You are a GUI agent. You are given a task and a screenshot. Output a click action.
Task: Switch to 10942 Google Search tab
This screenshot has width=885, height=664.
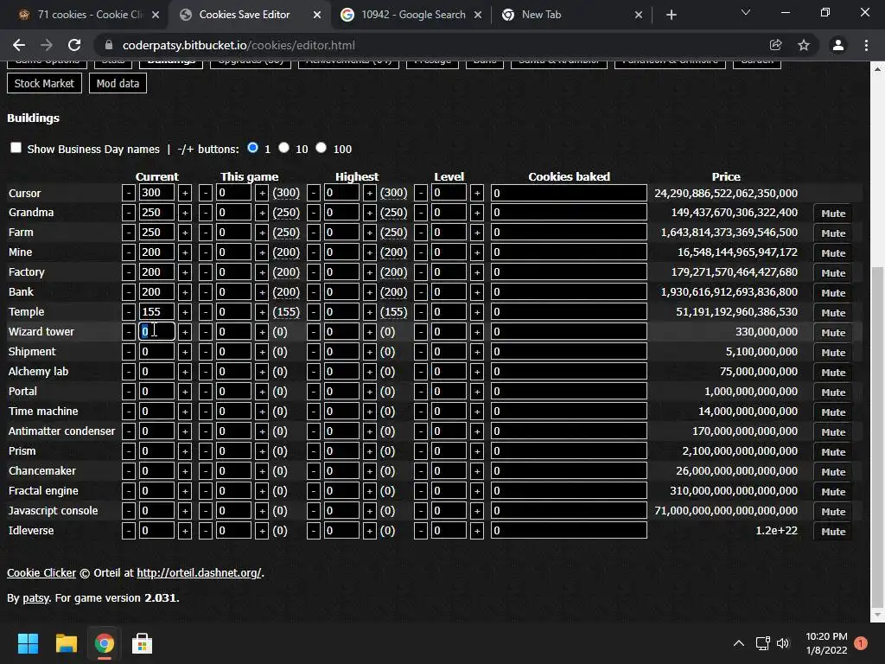[x=413, y=15]
